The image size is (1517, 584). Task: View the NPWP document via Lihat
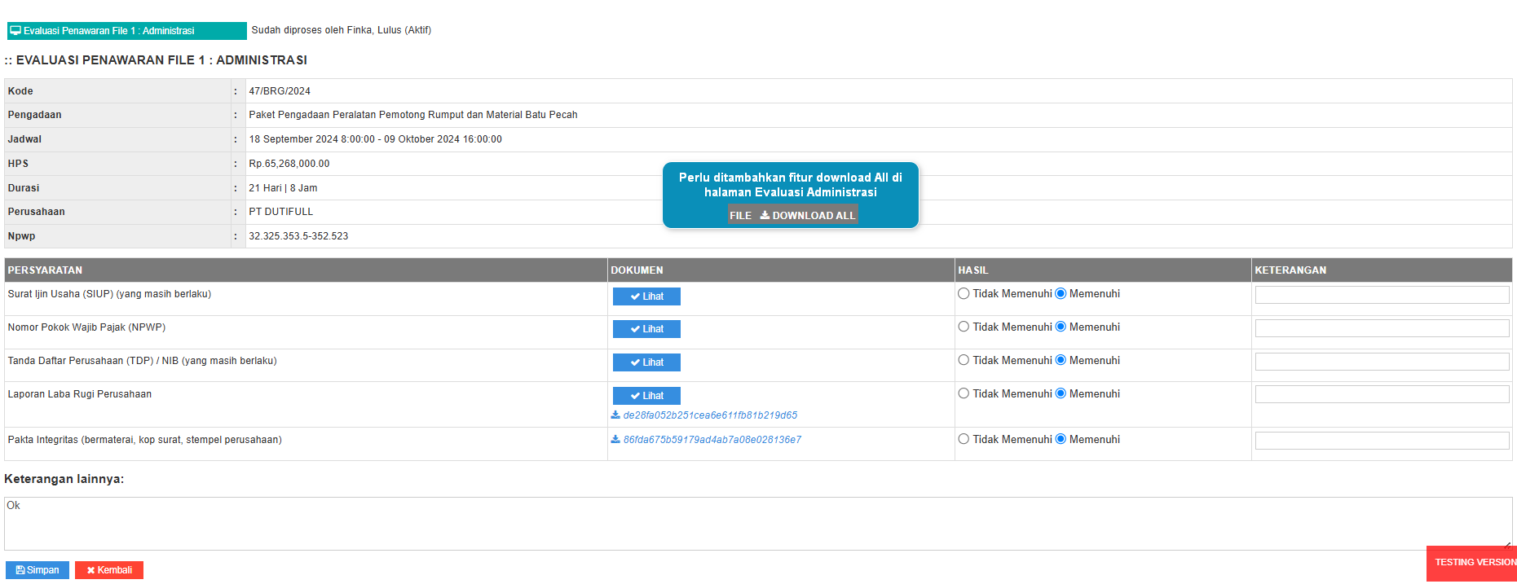(646, 329)
